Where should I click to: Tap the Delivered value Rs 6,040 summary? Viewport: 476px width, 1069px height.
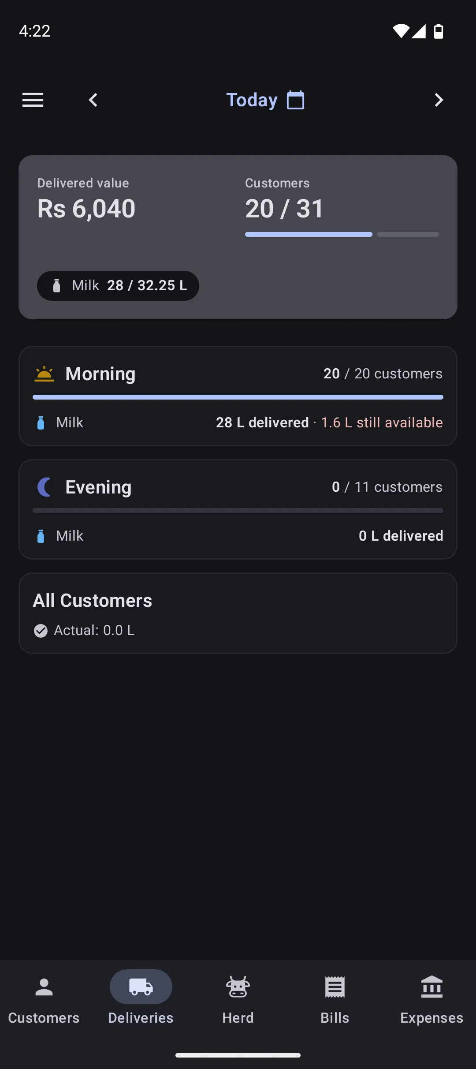coord(86,199)
